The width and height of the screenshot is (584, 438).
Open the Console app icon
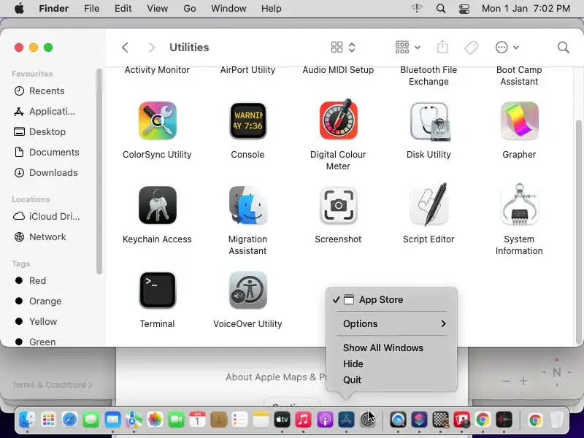coord(247,120)
